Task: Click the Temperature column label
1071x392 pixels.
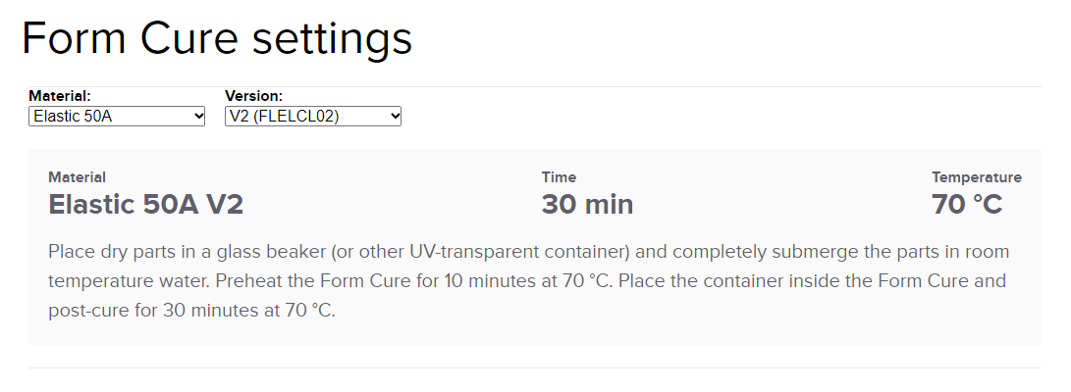Action: coord(976,177)
